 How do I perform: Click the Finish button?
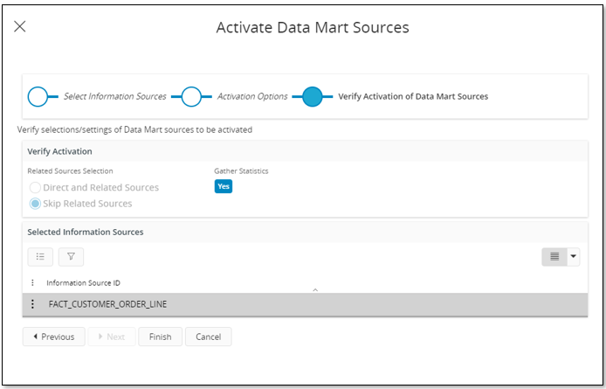(160, 337)
